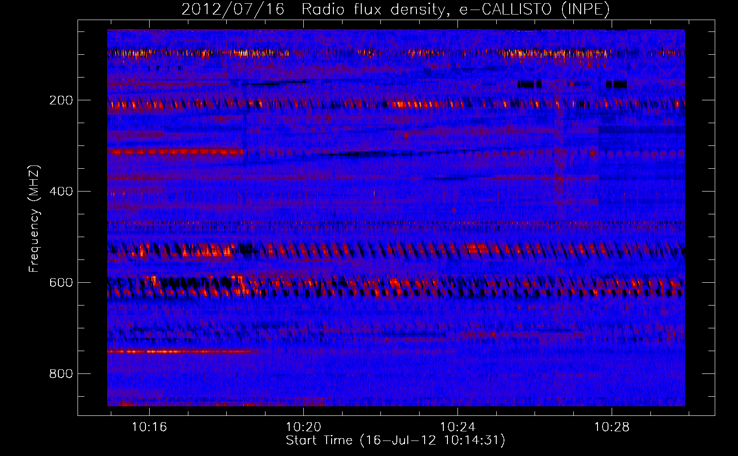Click the '10:24' time tick label
The image size is (738, 456).
click(x=457, y=427)
